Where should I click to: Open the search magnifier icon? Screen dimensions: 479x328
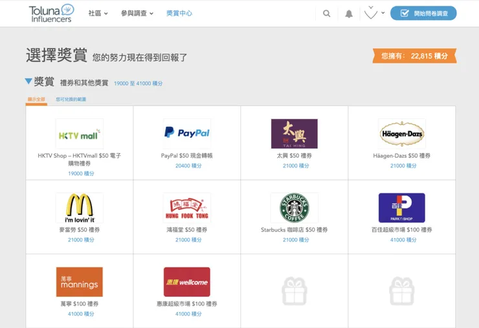click(x=327, y=14)
